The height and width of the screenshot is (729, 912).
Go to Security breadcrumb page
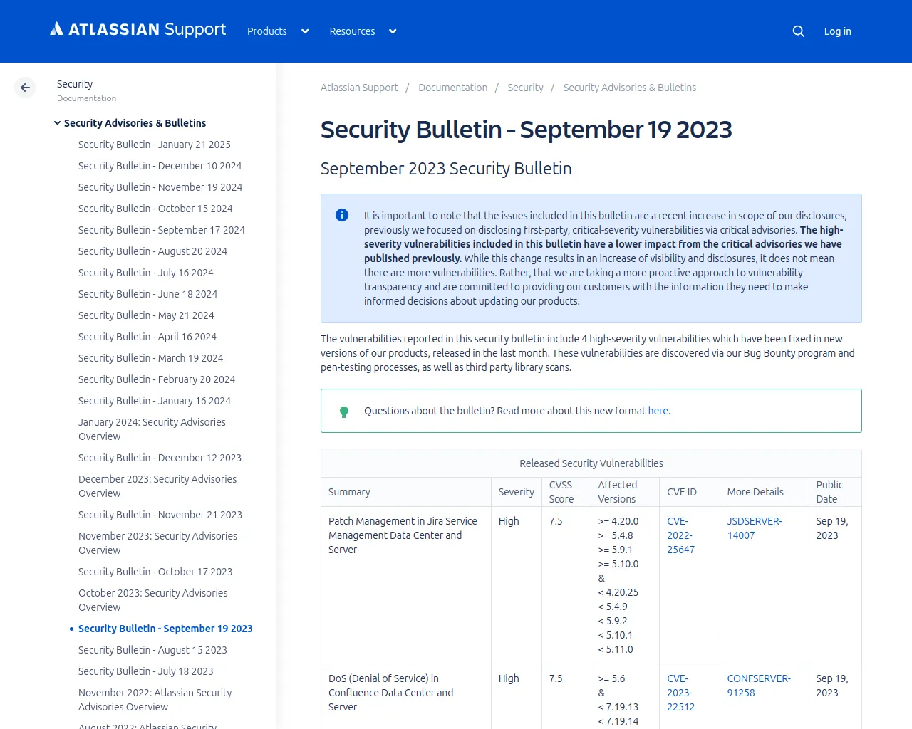(525, 88)
